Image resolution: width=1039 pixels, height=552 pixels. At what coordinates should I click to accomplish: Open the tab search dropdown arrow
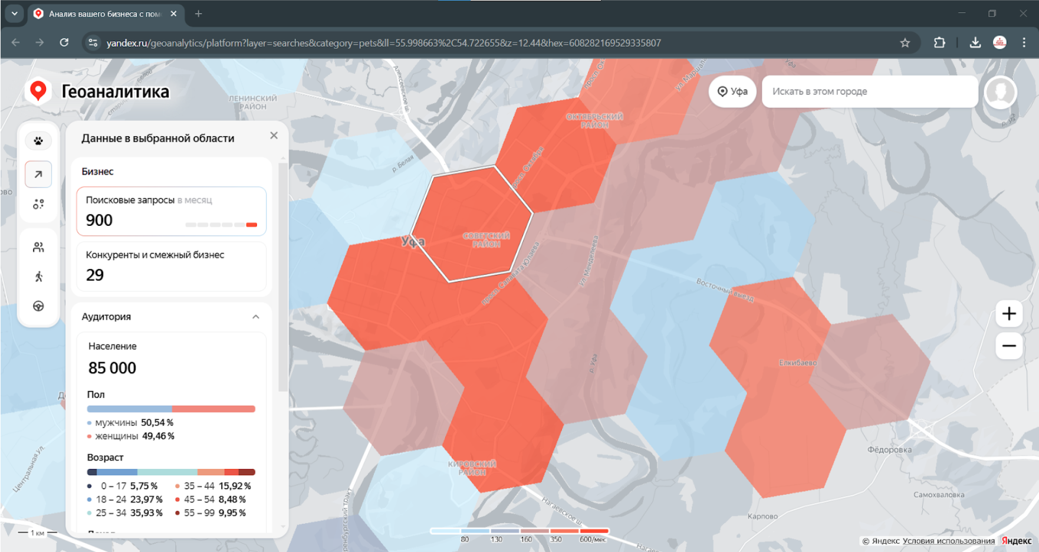point(14,14)
